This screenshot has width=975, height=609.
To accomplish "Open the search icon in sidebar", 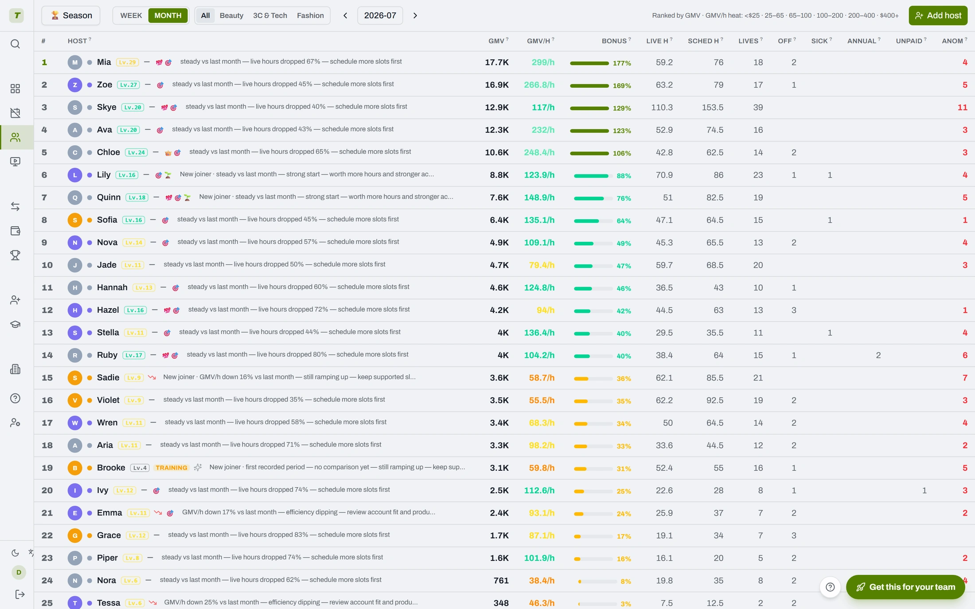I will pyautogui.click(x=15, y=44).
